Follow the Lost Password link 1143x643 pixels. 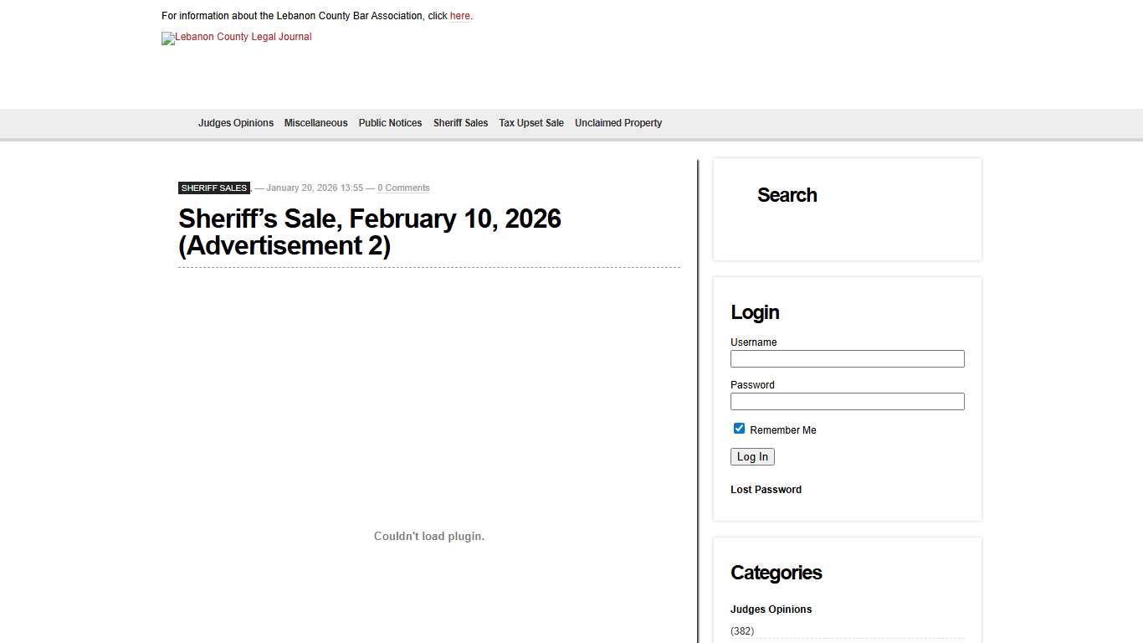click(766, 490)
